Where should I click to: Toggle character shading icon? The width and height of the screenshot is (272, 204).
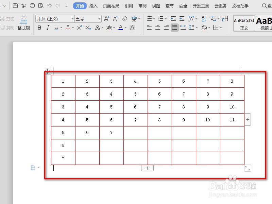132,28
